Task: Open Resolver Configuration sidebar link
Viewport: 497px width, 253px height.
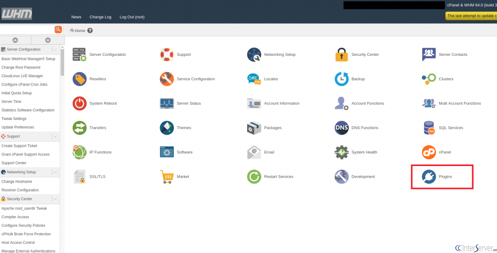Action: 20,190
